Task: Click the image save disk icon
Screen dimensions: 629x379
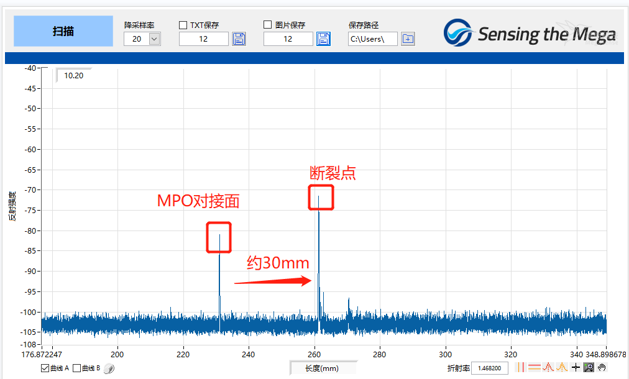Action: [323, 39]
